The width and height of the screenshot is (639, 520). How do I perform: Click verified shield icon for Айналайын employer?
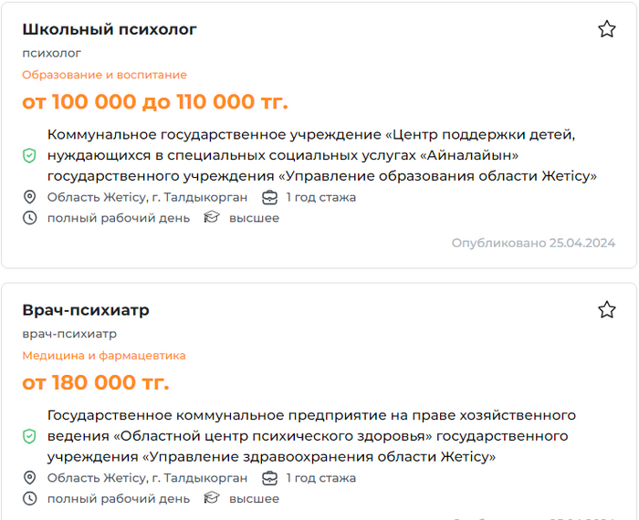[29, 156]
